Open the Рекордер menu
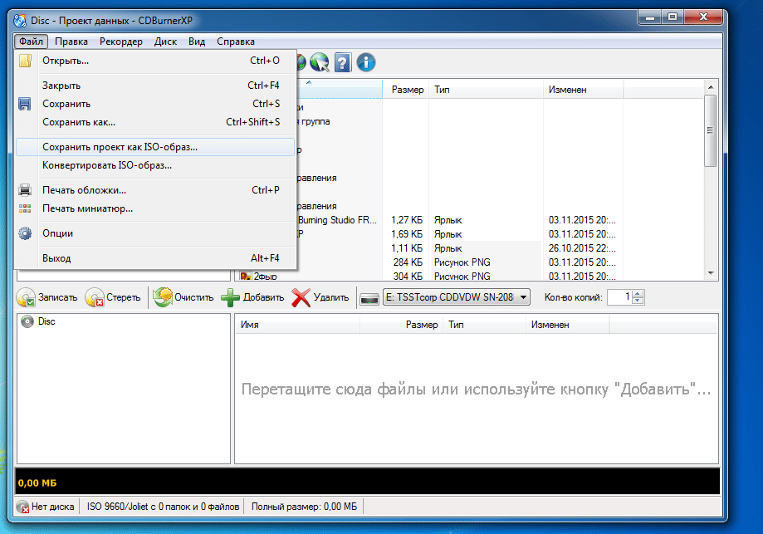 coord(120,42)
